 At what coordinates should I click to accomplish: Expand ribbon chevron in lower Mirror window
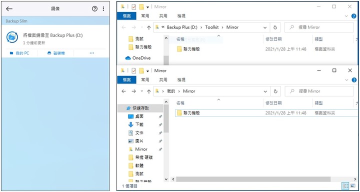point(346,80)
